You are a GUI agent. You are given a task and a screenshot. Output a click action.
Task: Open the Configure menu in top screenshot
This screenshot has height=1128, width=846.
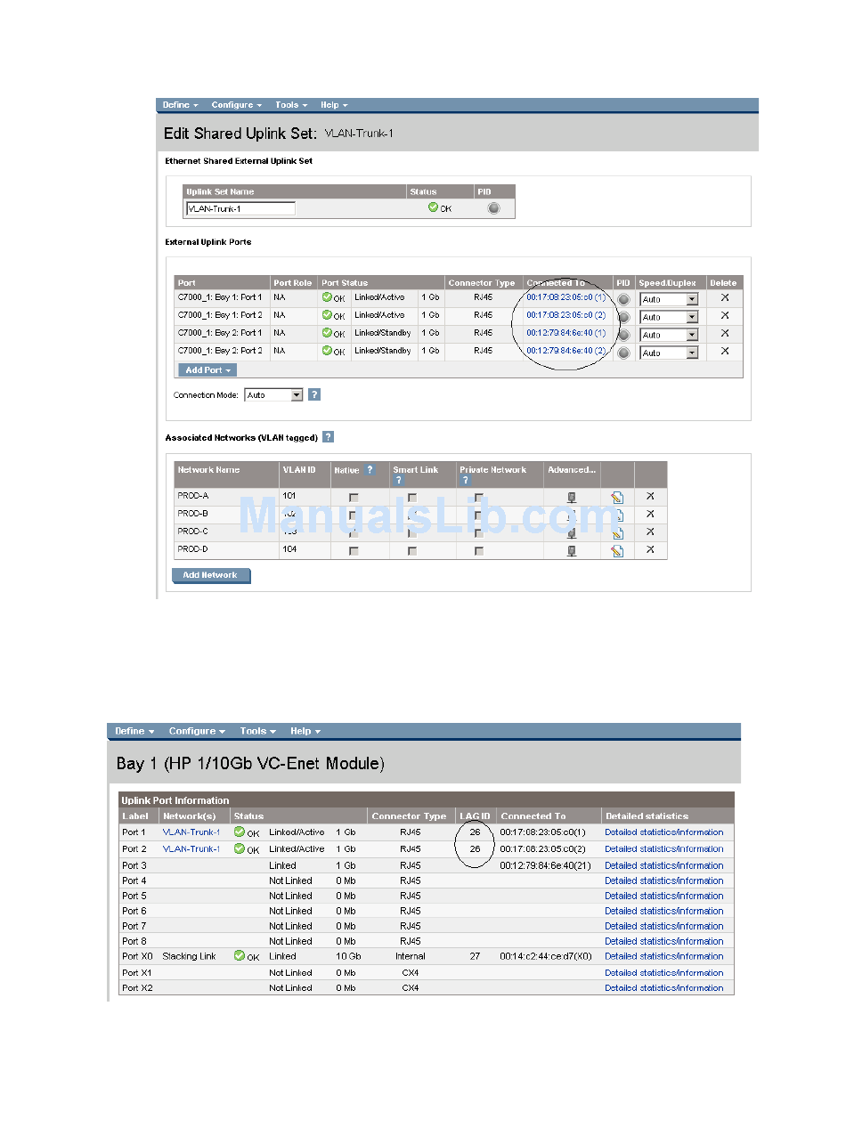coord(236,105)
